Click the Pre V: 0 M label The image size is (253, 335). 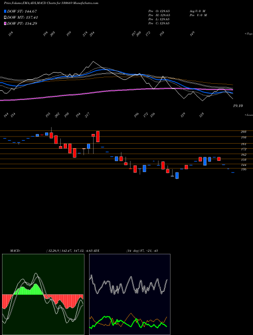pos(198,15)
